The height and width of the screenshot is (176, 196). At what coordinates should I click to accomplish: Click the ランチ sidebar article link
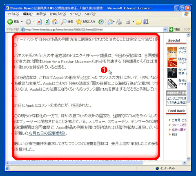pos(183,71)
